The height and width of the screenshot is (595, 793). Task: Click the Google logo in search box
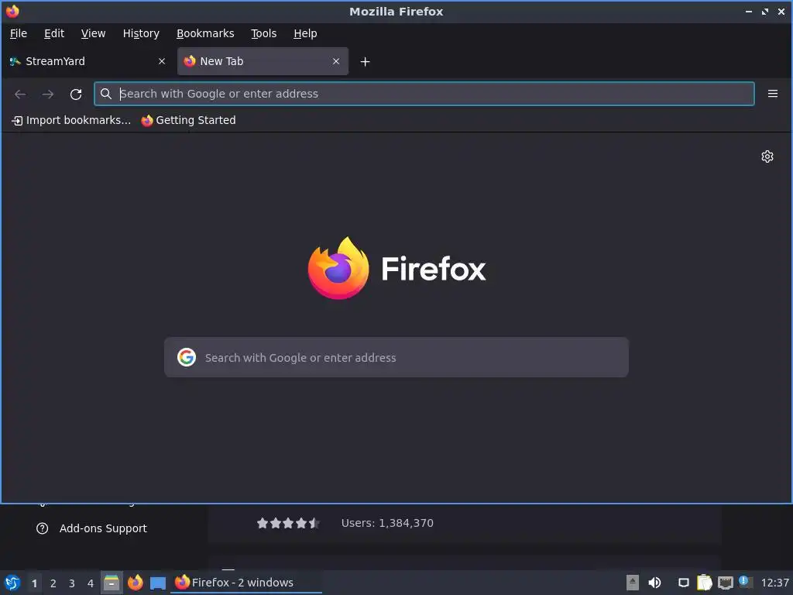[x=187, y=357]
